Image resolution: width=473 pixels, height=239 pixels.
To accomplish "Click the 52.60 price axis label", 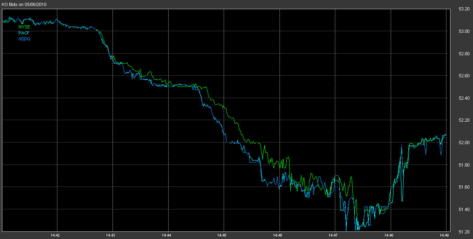I will click(464, 76).
